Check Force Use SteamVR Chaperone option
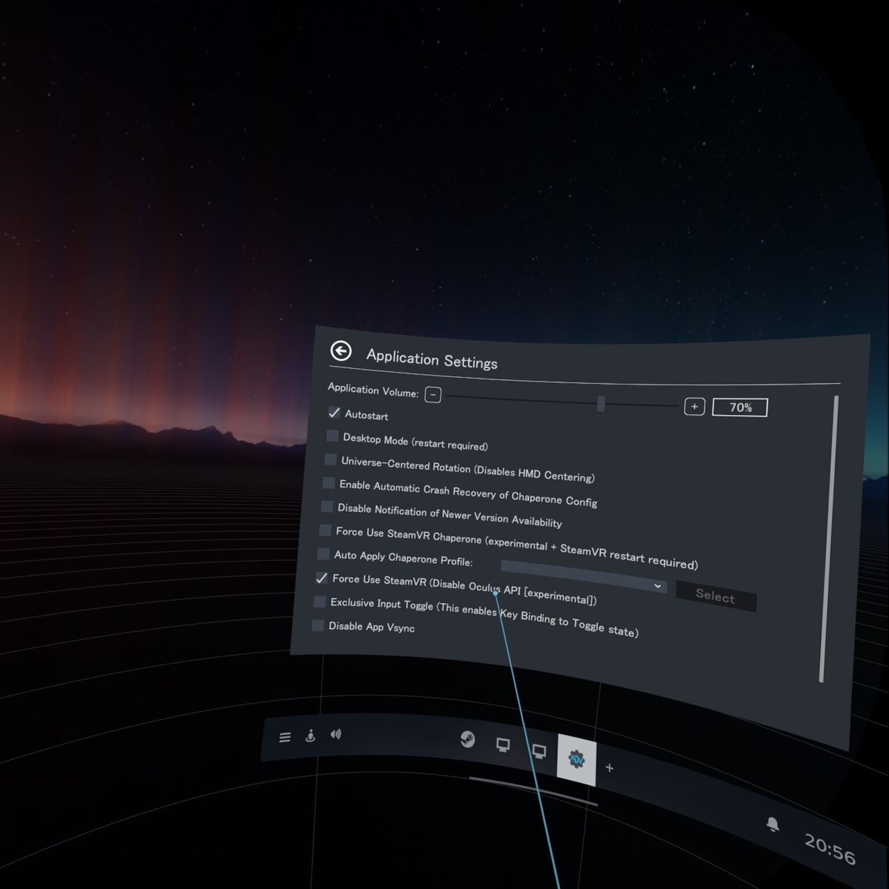Image resolution: width=889 pixels, height=889 pixels. 325,530
